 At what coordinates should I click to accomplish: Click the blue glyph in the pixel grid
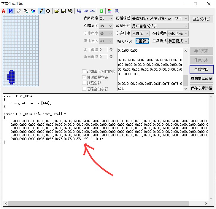[11, 77]
